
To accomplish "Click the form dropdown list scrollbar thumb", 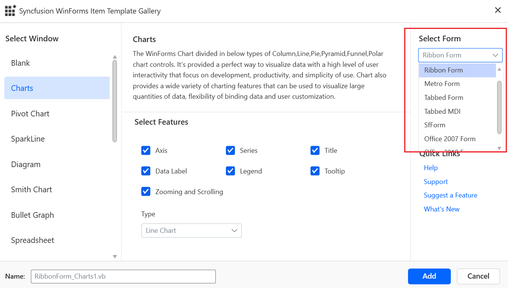I will (499, 107).
